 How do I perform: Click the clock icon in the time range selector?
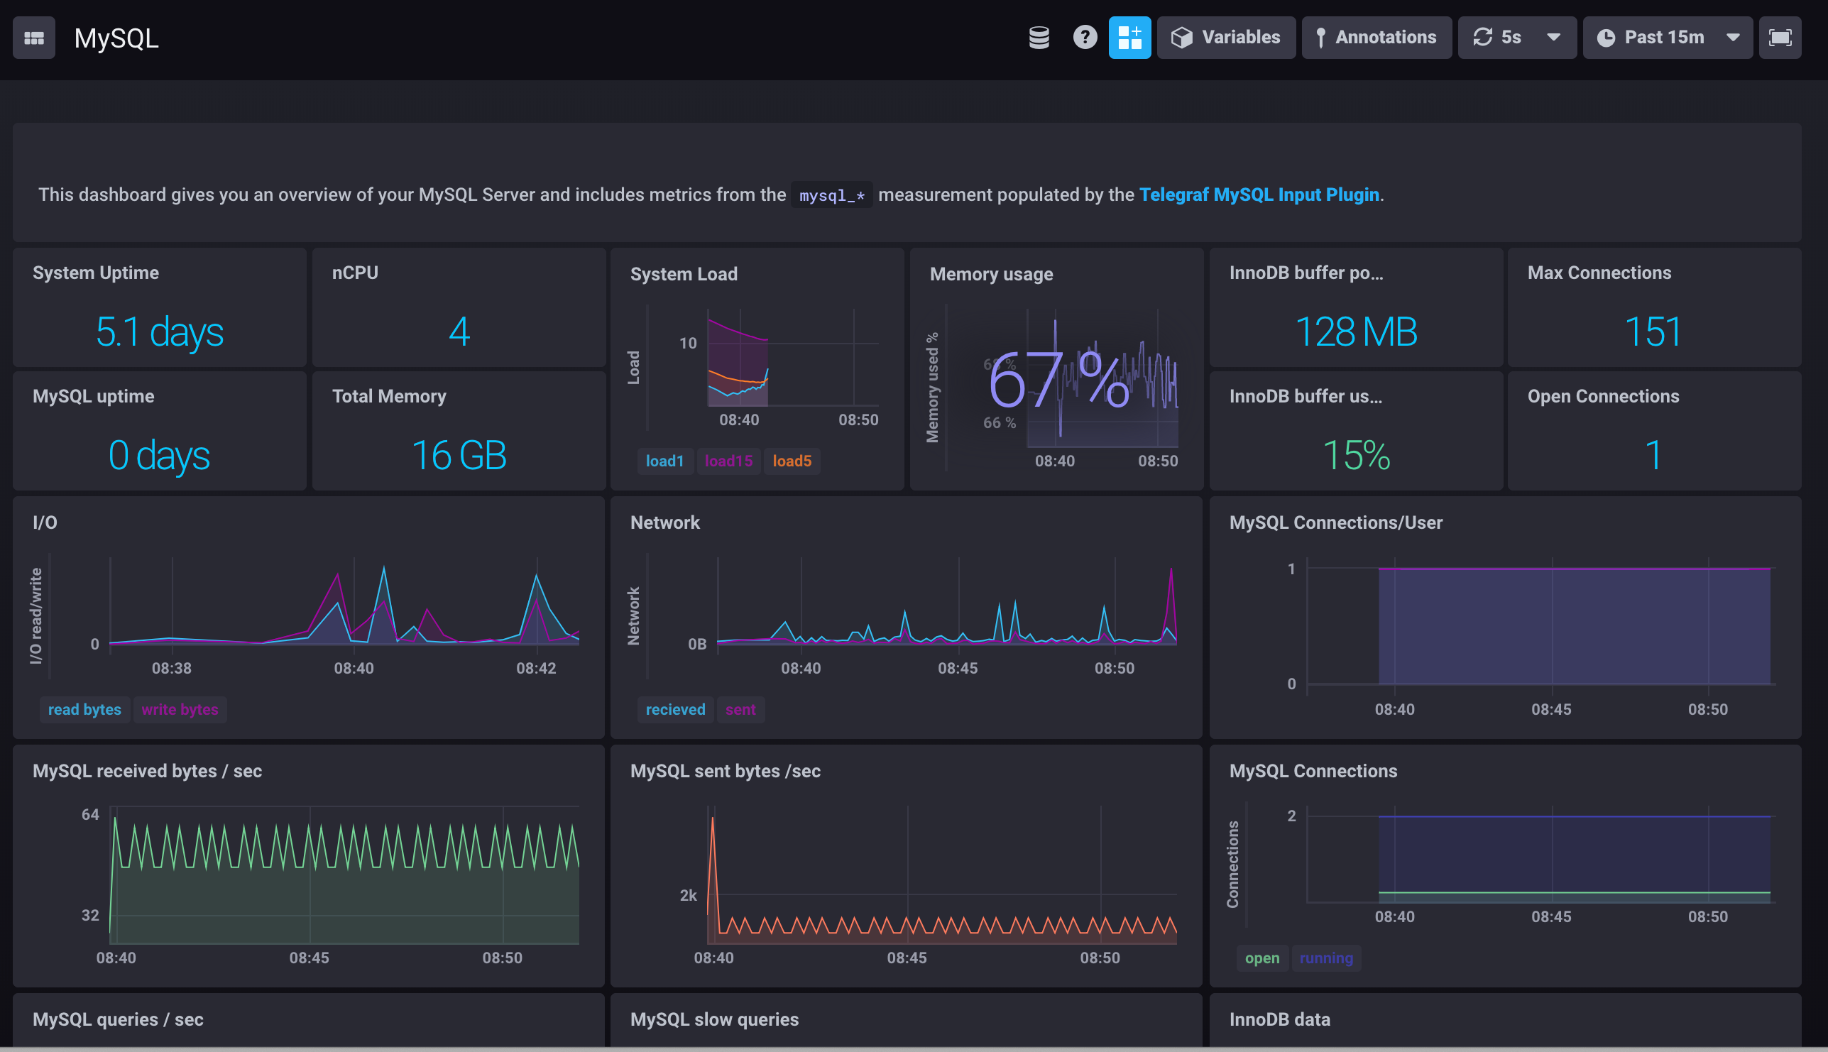pos(1606,38)
